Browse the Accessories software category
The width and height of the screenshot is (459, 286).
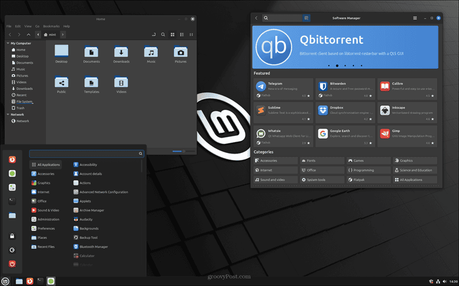pyautogui.click(x=275, y=160)
